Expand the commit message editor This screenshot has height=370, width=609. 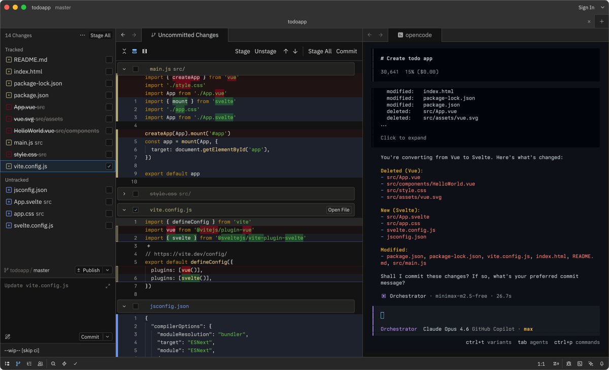108,286
